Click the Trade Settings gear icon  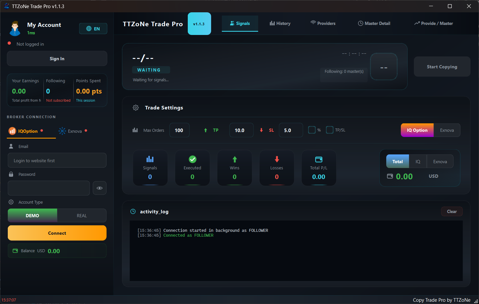pyautogui.click(x=136, y=107)
